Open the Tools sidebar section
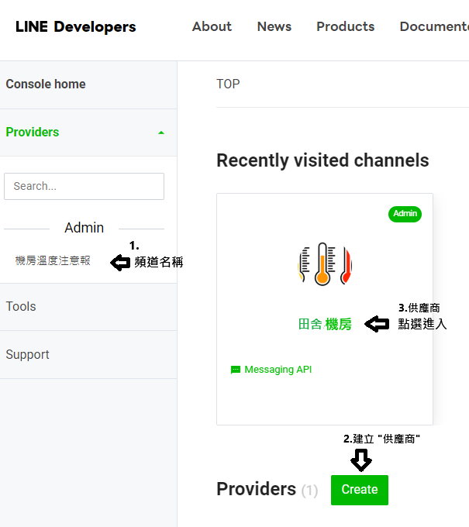The height and width of the screenshot is (527, 469). tap(21, 307)
